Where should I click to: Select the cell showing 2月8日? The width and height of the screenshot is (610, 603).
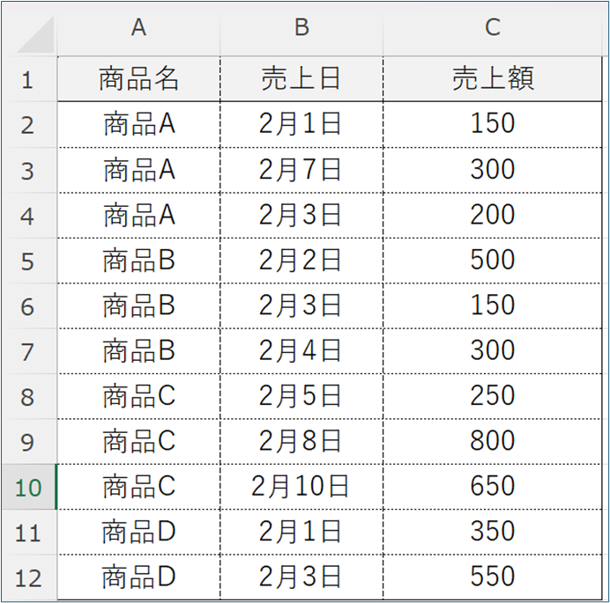click(301, 440)
